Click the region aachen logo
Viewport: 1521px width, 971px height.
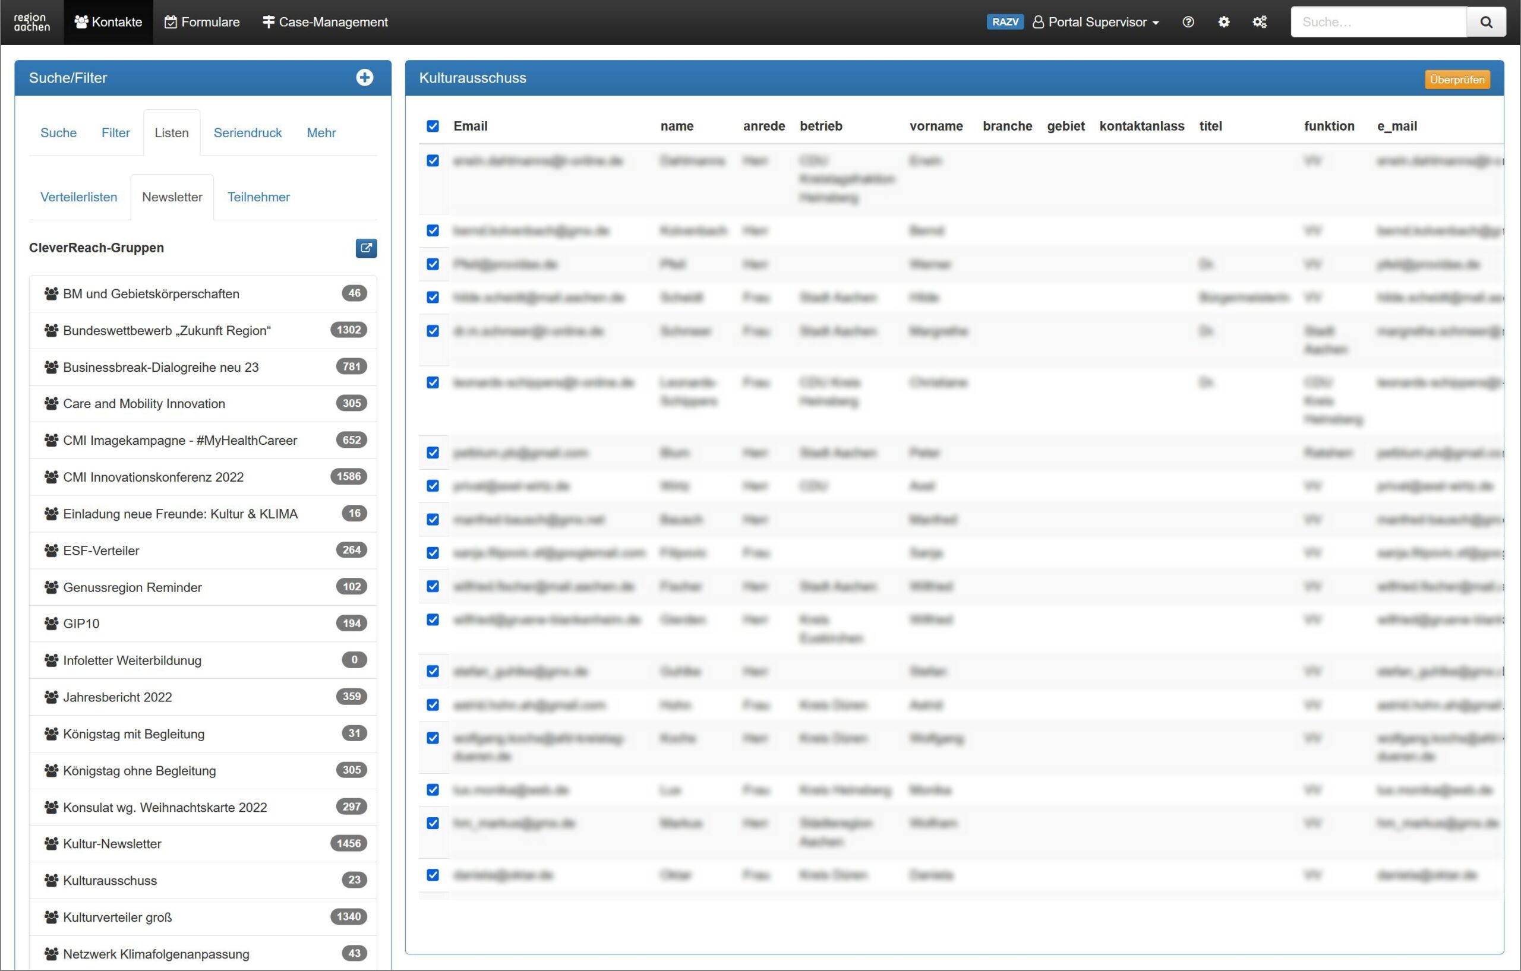[x=31, y=22]
